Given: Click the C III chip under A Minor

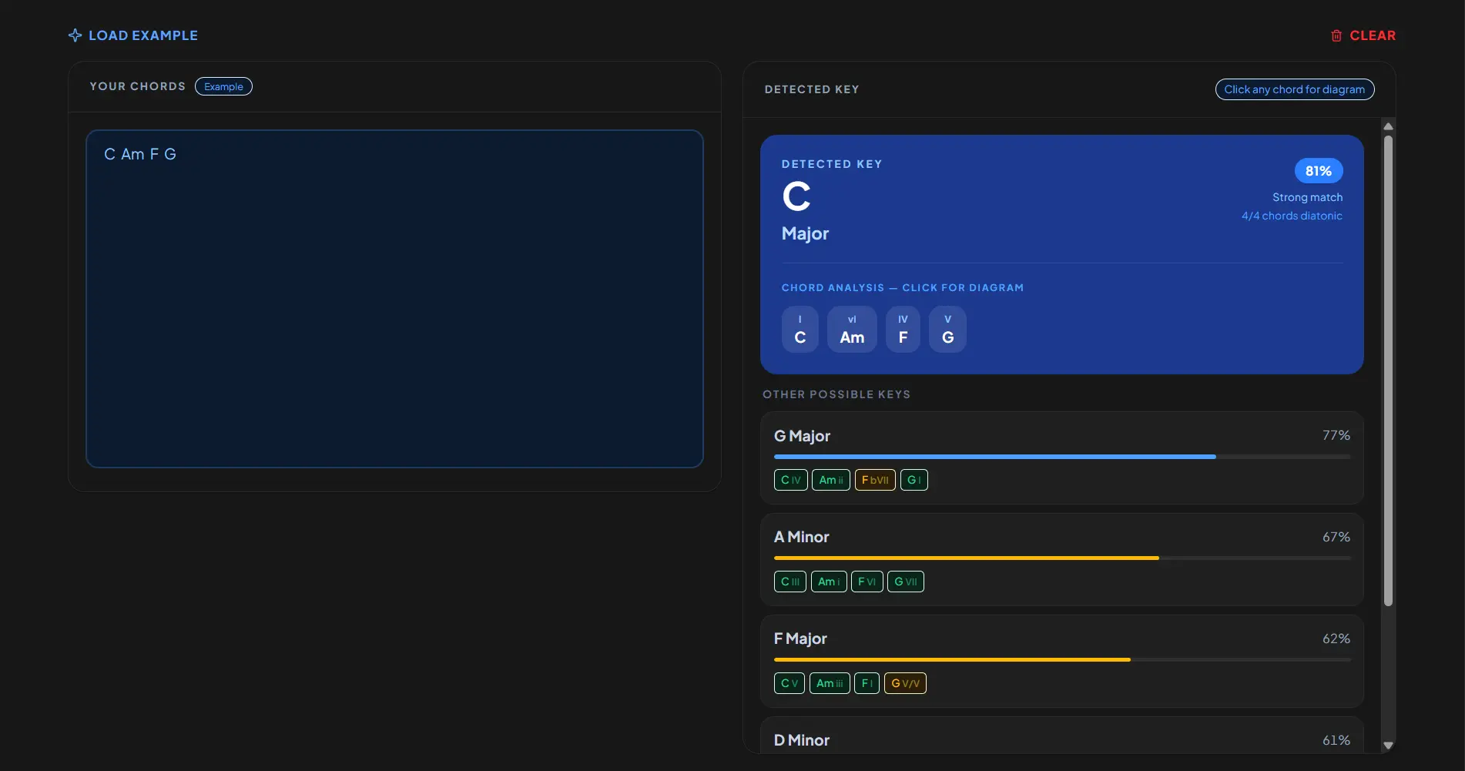Looking at the screenshot, I should [x=789, y=582].
